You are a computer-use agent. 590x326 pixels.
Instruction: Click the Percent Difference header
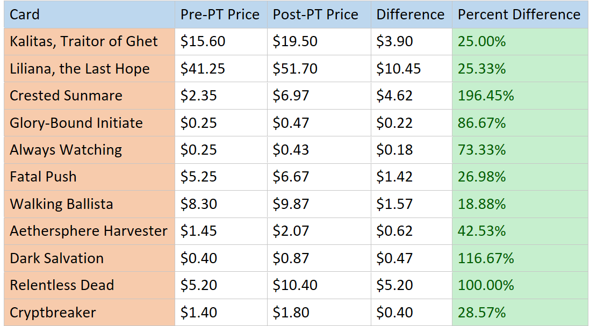[519, 15]
